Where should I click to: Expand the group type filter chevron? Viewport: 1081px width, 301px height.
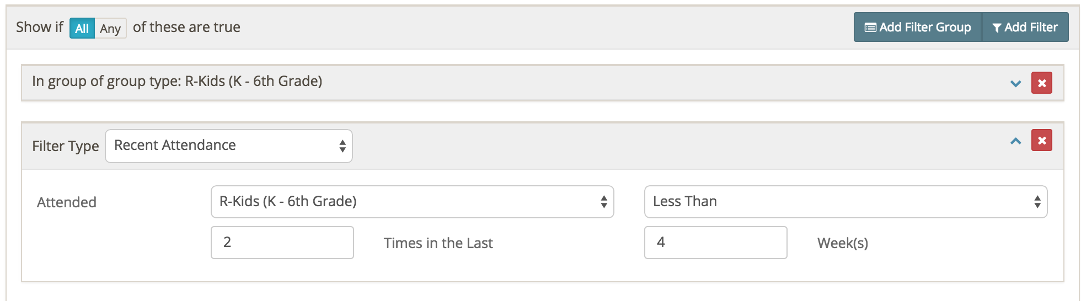(x=1015, y=84)
